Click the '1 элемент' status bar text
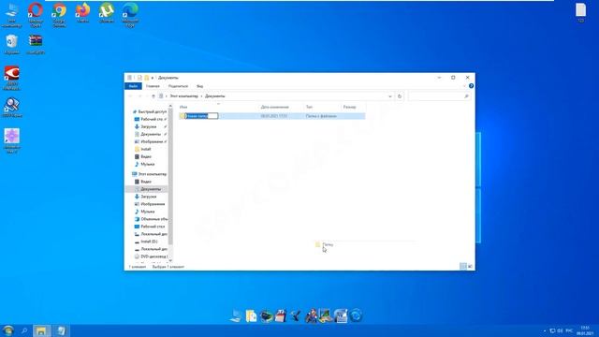Viewport: 599px width, 337px height. (x=138, y=267)
